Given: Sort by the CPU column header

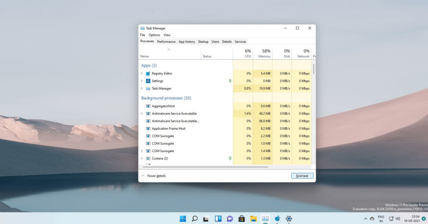Looking at the screenshot, I should pos(243,54).
